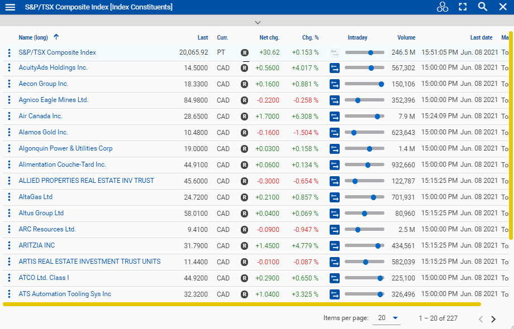Open ALLIED PROPERTIES REAL ESTATE INV TRUST link
This screenshot has height=329, width=514.
[86, 181]
